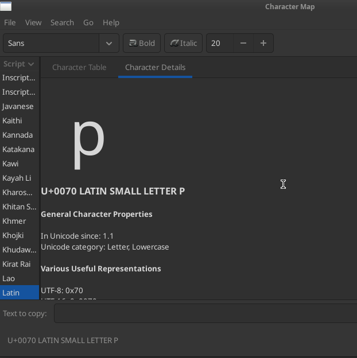Select the Khitan S... script entry
This screenshot has height=358, width=357.
click(x=20, y=207)
